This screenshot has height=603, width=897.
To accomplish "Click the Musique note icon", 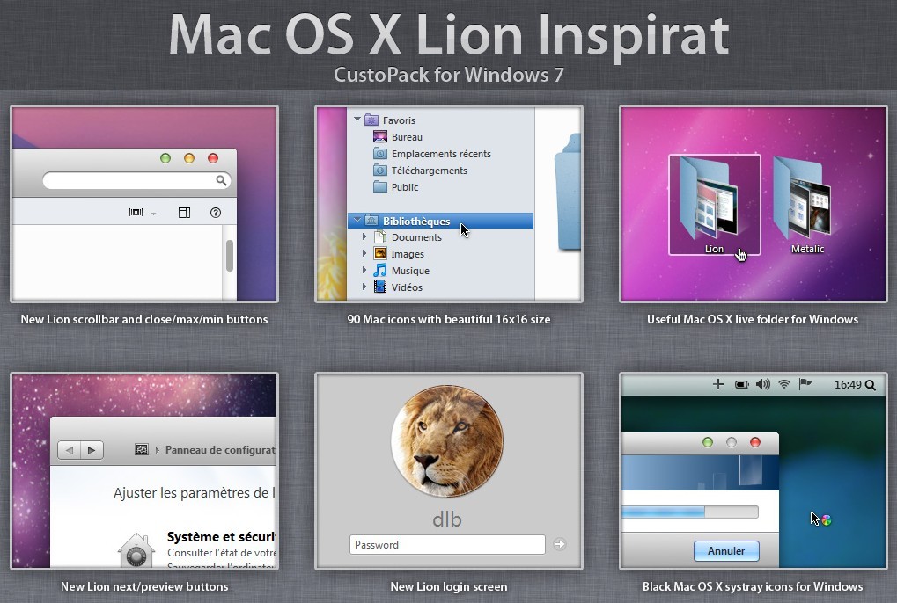I will tap(380, 270).
